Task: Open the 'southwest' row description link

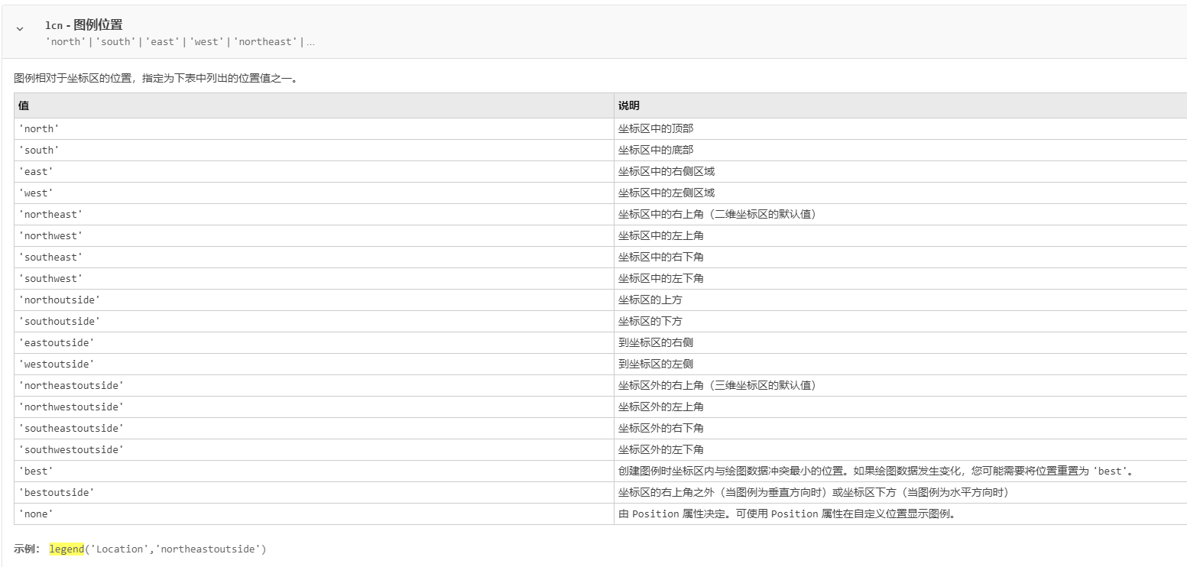Action: 662,278
